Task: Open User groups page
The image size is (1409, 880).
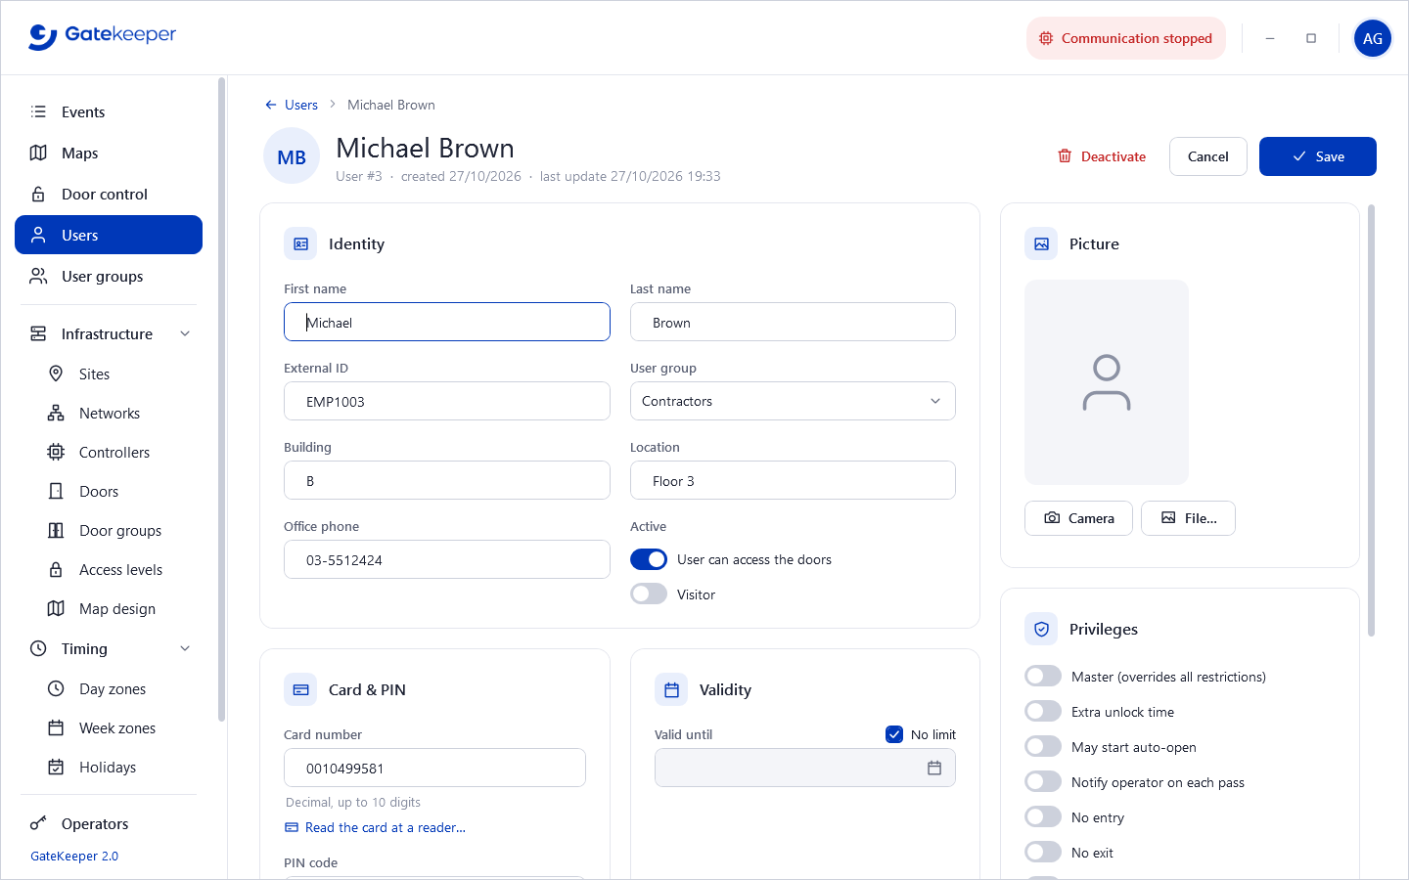Action: [x=109, y=276]
